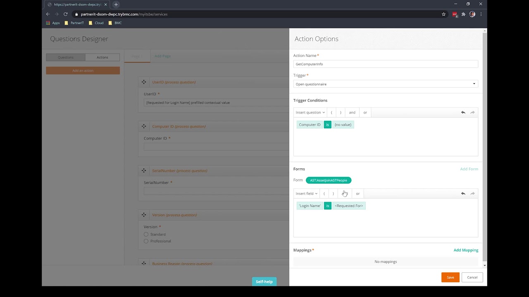Grab the Version question move handle
This screenshot has width=529, height=297.
click(144, 215)
